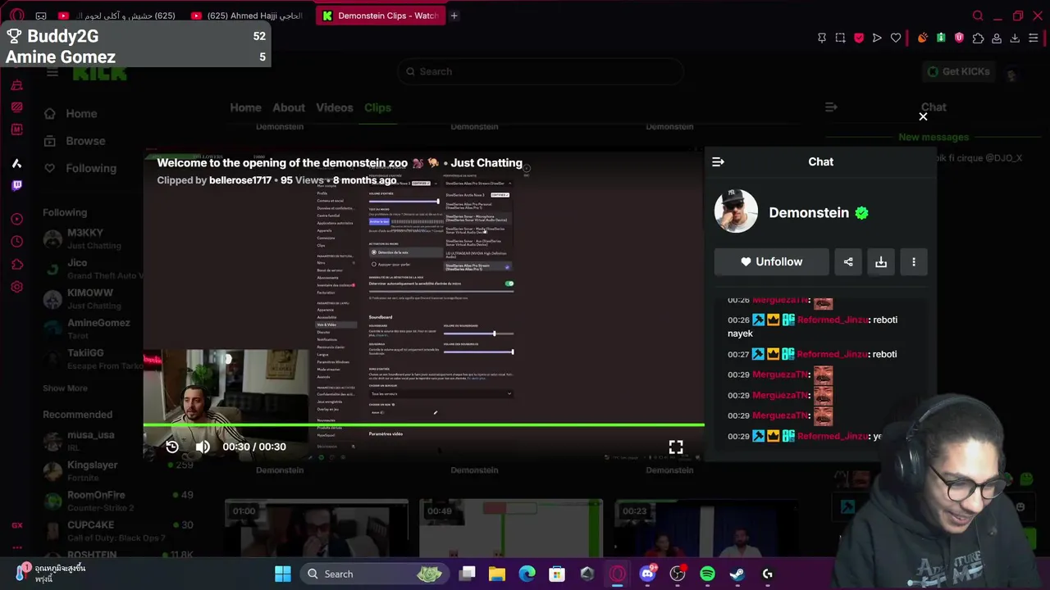Open the browser profile account icon
This screenshot has height=590, width=1050.
coord(997,38)
